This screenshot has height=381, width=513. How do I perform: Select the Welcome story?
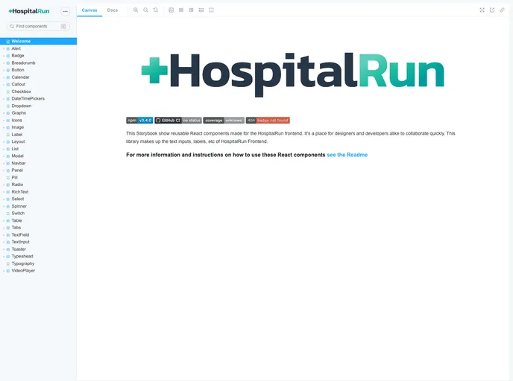tap(38, 41)
